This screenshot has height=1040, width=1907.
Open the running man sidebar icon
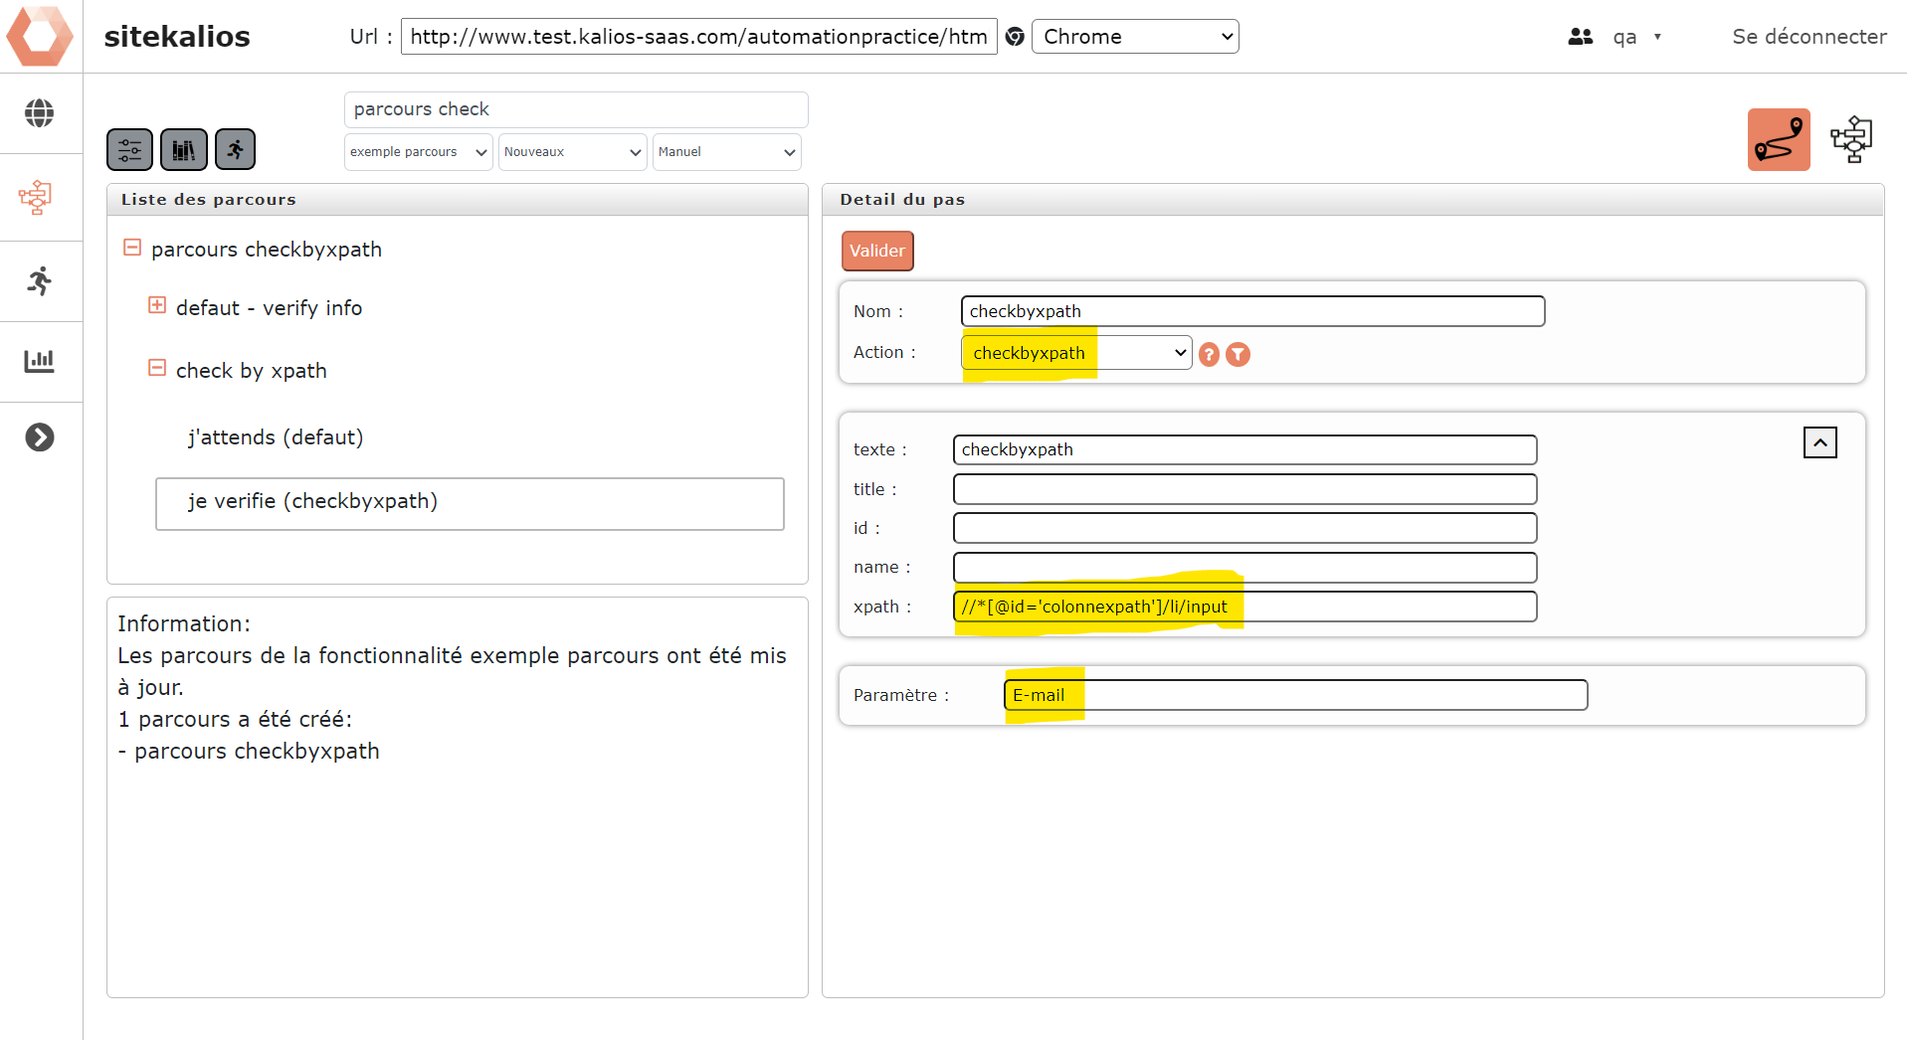[40, 281]
